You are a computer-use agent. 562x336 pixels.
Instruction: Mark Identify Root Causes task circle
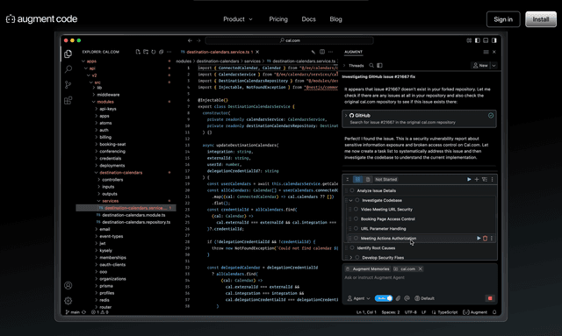tap(352, 248)
